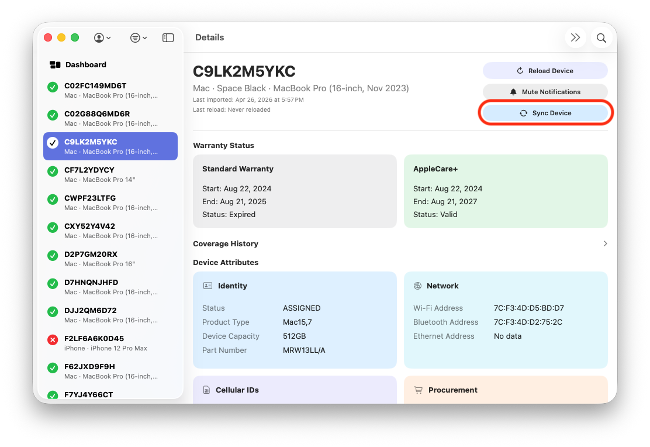Click green check icon beside C02FC149MD6T

(x=53, y=87)
